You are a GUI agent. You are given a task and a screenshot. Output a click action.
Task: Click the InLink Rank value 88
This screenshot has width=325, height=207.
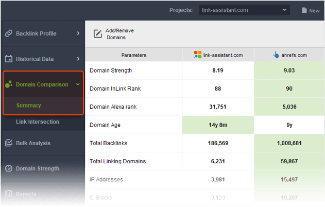[218, 89]
